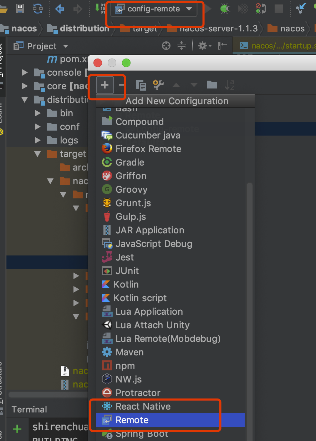The width and height of the screenshot is (316, 441).
Task: Select Jest entry
Action: click(x=170, y=257)
